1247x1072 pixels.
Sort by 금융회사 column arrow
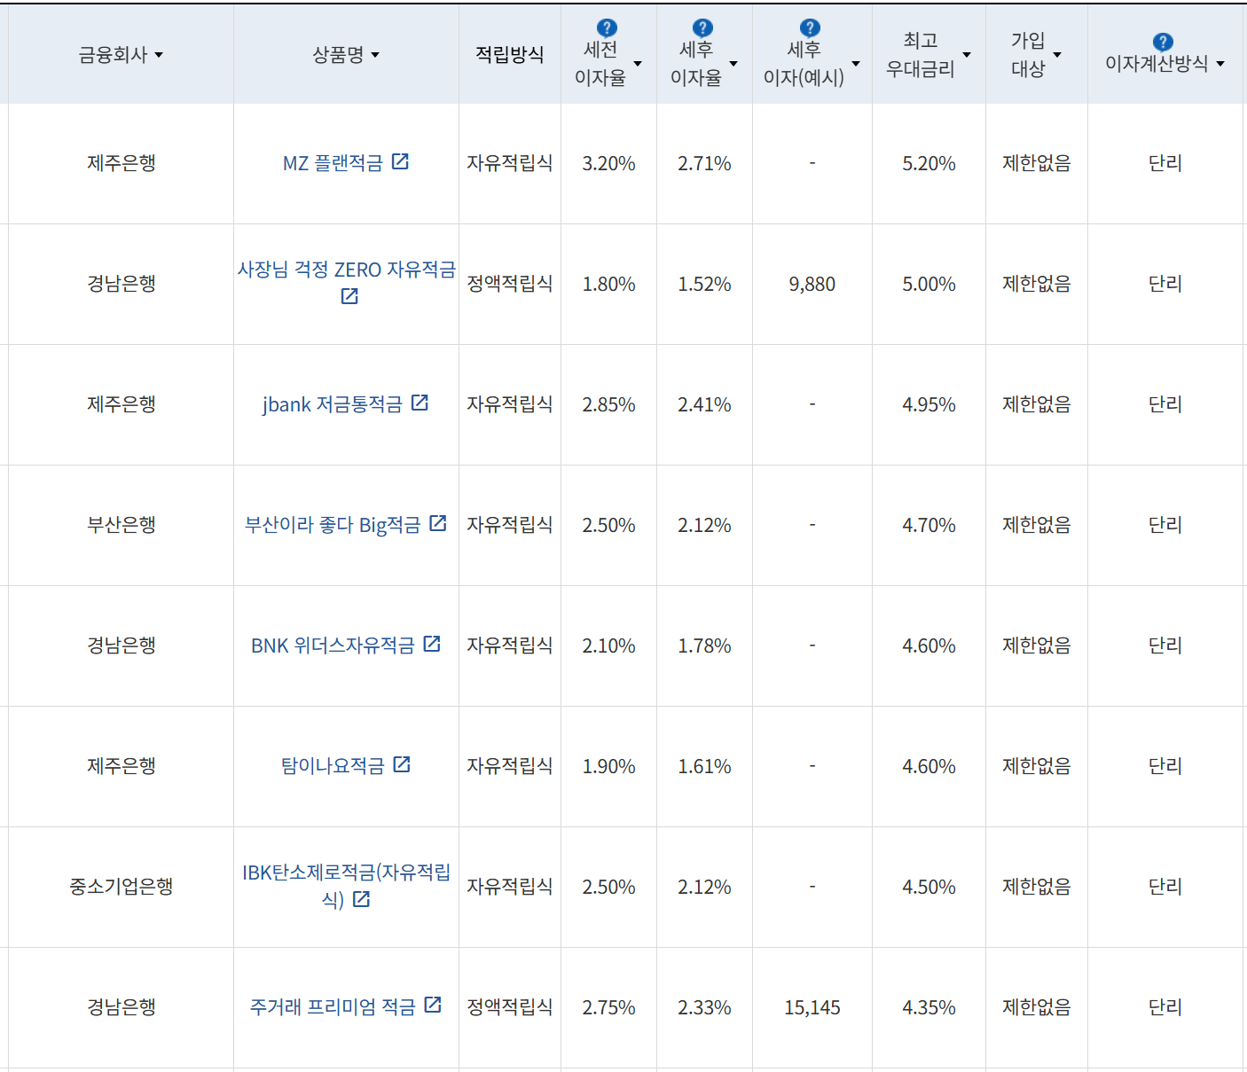[159, 55]
